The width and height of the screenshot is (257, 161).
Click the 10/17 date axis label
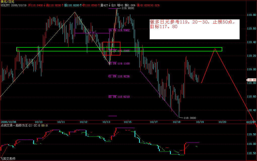tap(154, 122)
